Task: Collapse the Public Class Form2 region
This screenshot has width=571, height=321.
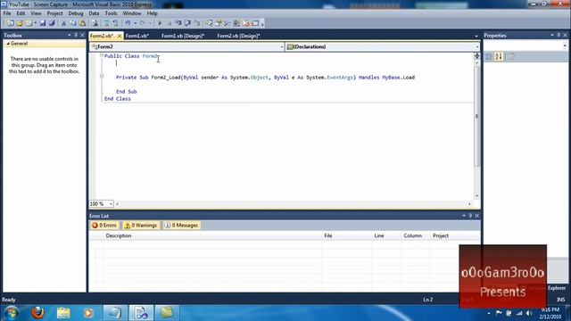Action: pyautogui.click(x=102, y=55)
